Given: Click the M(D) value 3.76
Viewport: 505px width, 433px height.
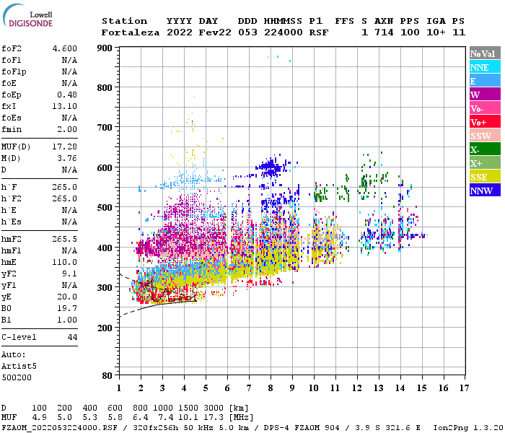Looking at the screenshot, I should click(x=67, y=159).
